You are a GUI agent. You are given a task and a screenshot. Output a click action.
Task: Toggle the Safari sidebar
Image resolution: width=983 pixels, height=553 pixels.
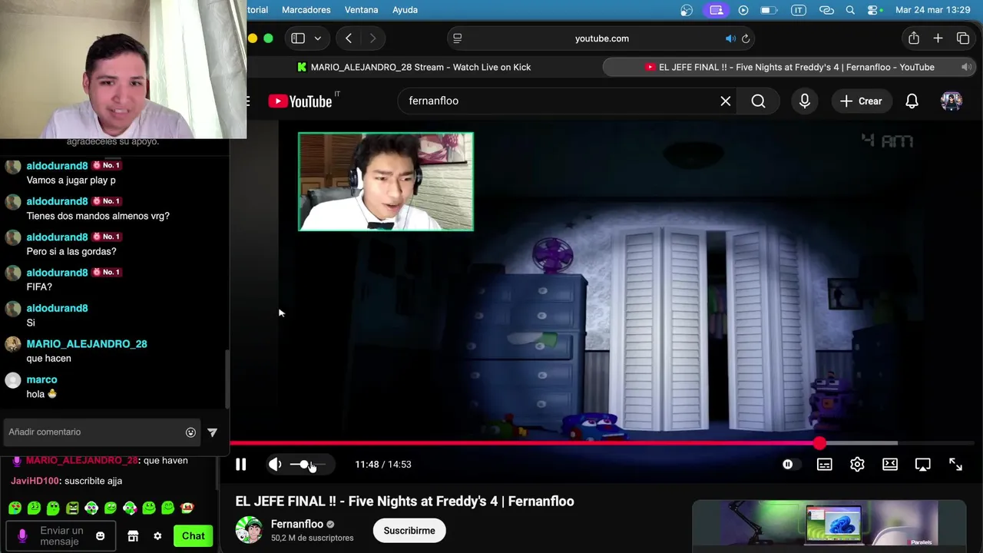[x=298, y=38]
